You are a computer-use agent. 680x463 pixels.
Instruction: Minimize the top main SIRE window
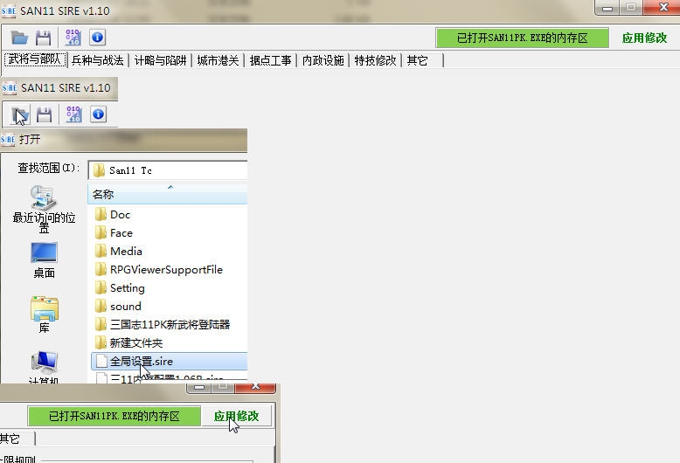pyautogui.click(x=607, y=8)
